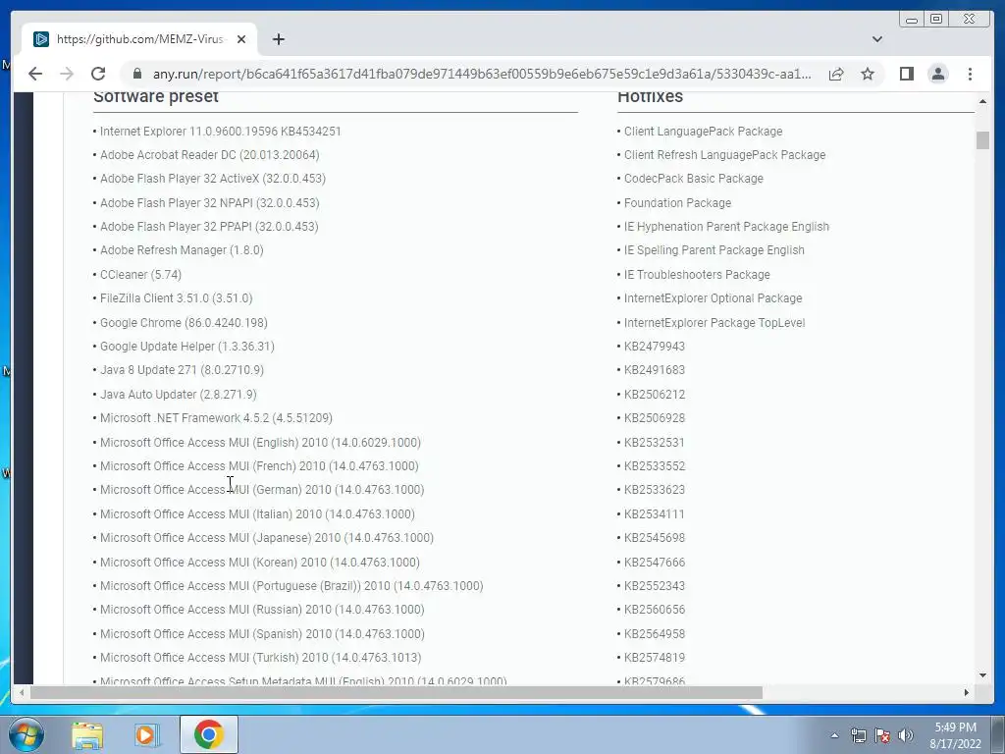Image resolution: width=1005 pixels, height=754 pixels.
Task: Click the vertical scrollbar down arrow
Action: 982,675
